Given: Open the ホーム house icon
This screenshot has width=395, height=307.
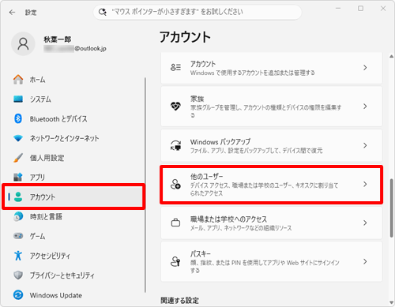Looking at the screenshot, I should (x=18, y=80).
